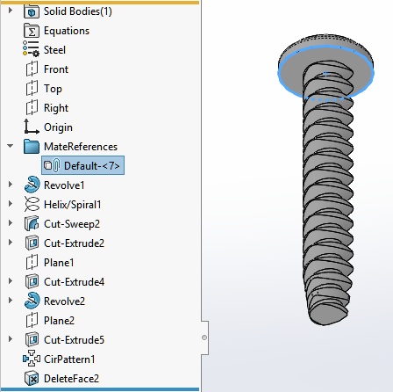Click the CirPattern1 circular pattern icon
This screenshot has height=392, width=393.
(x=32, y=359)
